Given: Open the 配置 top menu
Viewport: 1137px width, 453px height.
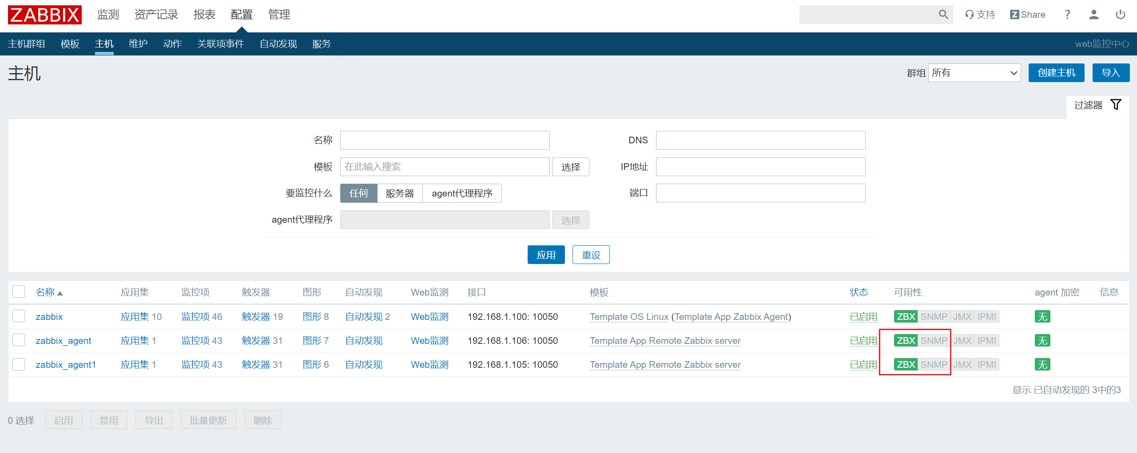Looking at the screenshot, I should [242, 15].
